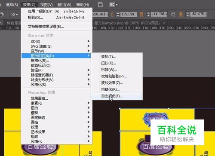Viewport: 215px width, 156px height.
Task: Toggle the constrain width and height proportions link icon
Action: click(173, 14)
